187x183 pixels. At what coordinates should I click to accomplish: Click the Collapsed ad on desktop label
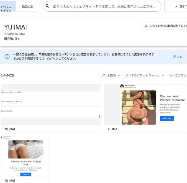12,101
